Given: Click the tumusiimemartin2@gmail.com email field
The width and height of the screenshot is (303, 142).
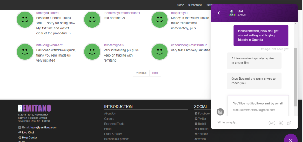Looking at the screenshot, I should [254, 110].
